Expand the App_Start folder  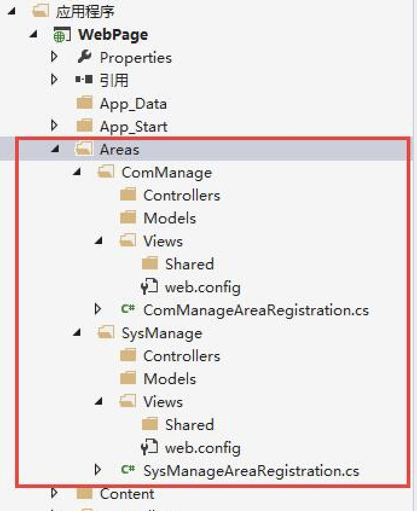pyautogui.click(x=55, y=126)
